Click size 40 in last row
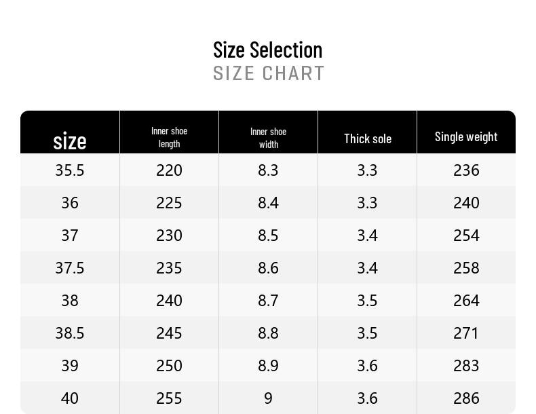This screenshot has height=414, width=536. pyautogui.click(x=70, y=398)
